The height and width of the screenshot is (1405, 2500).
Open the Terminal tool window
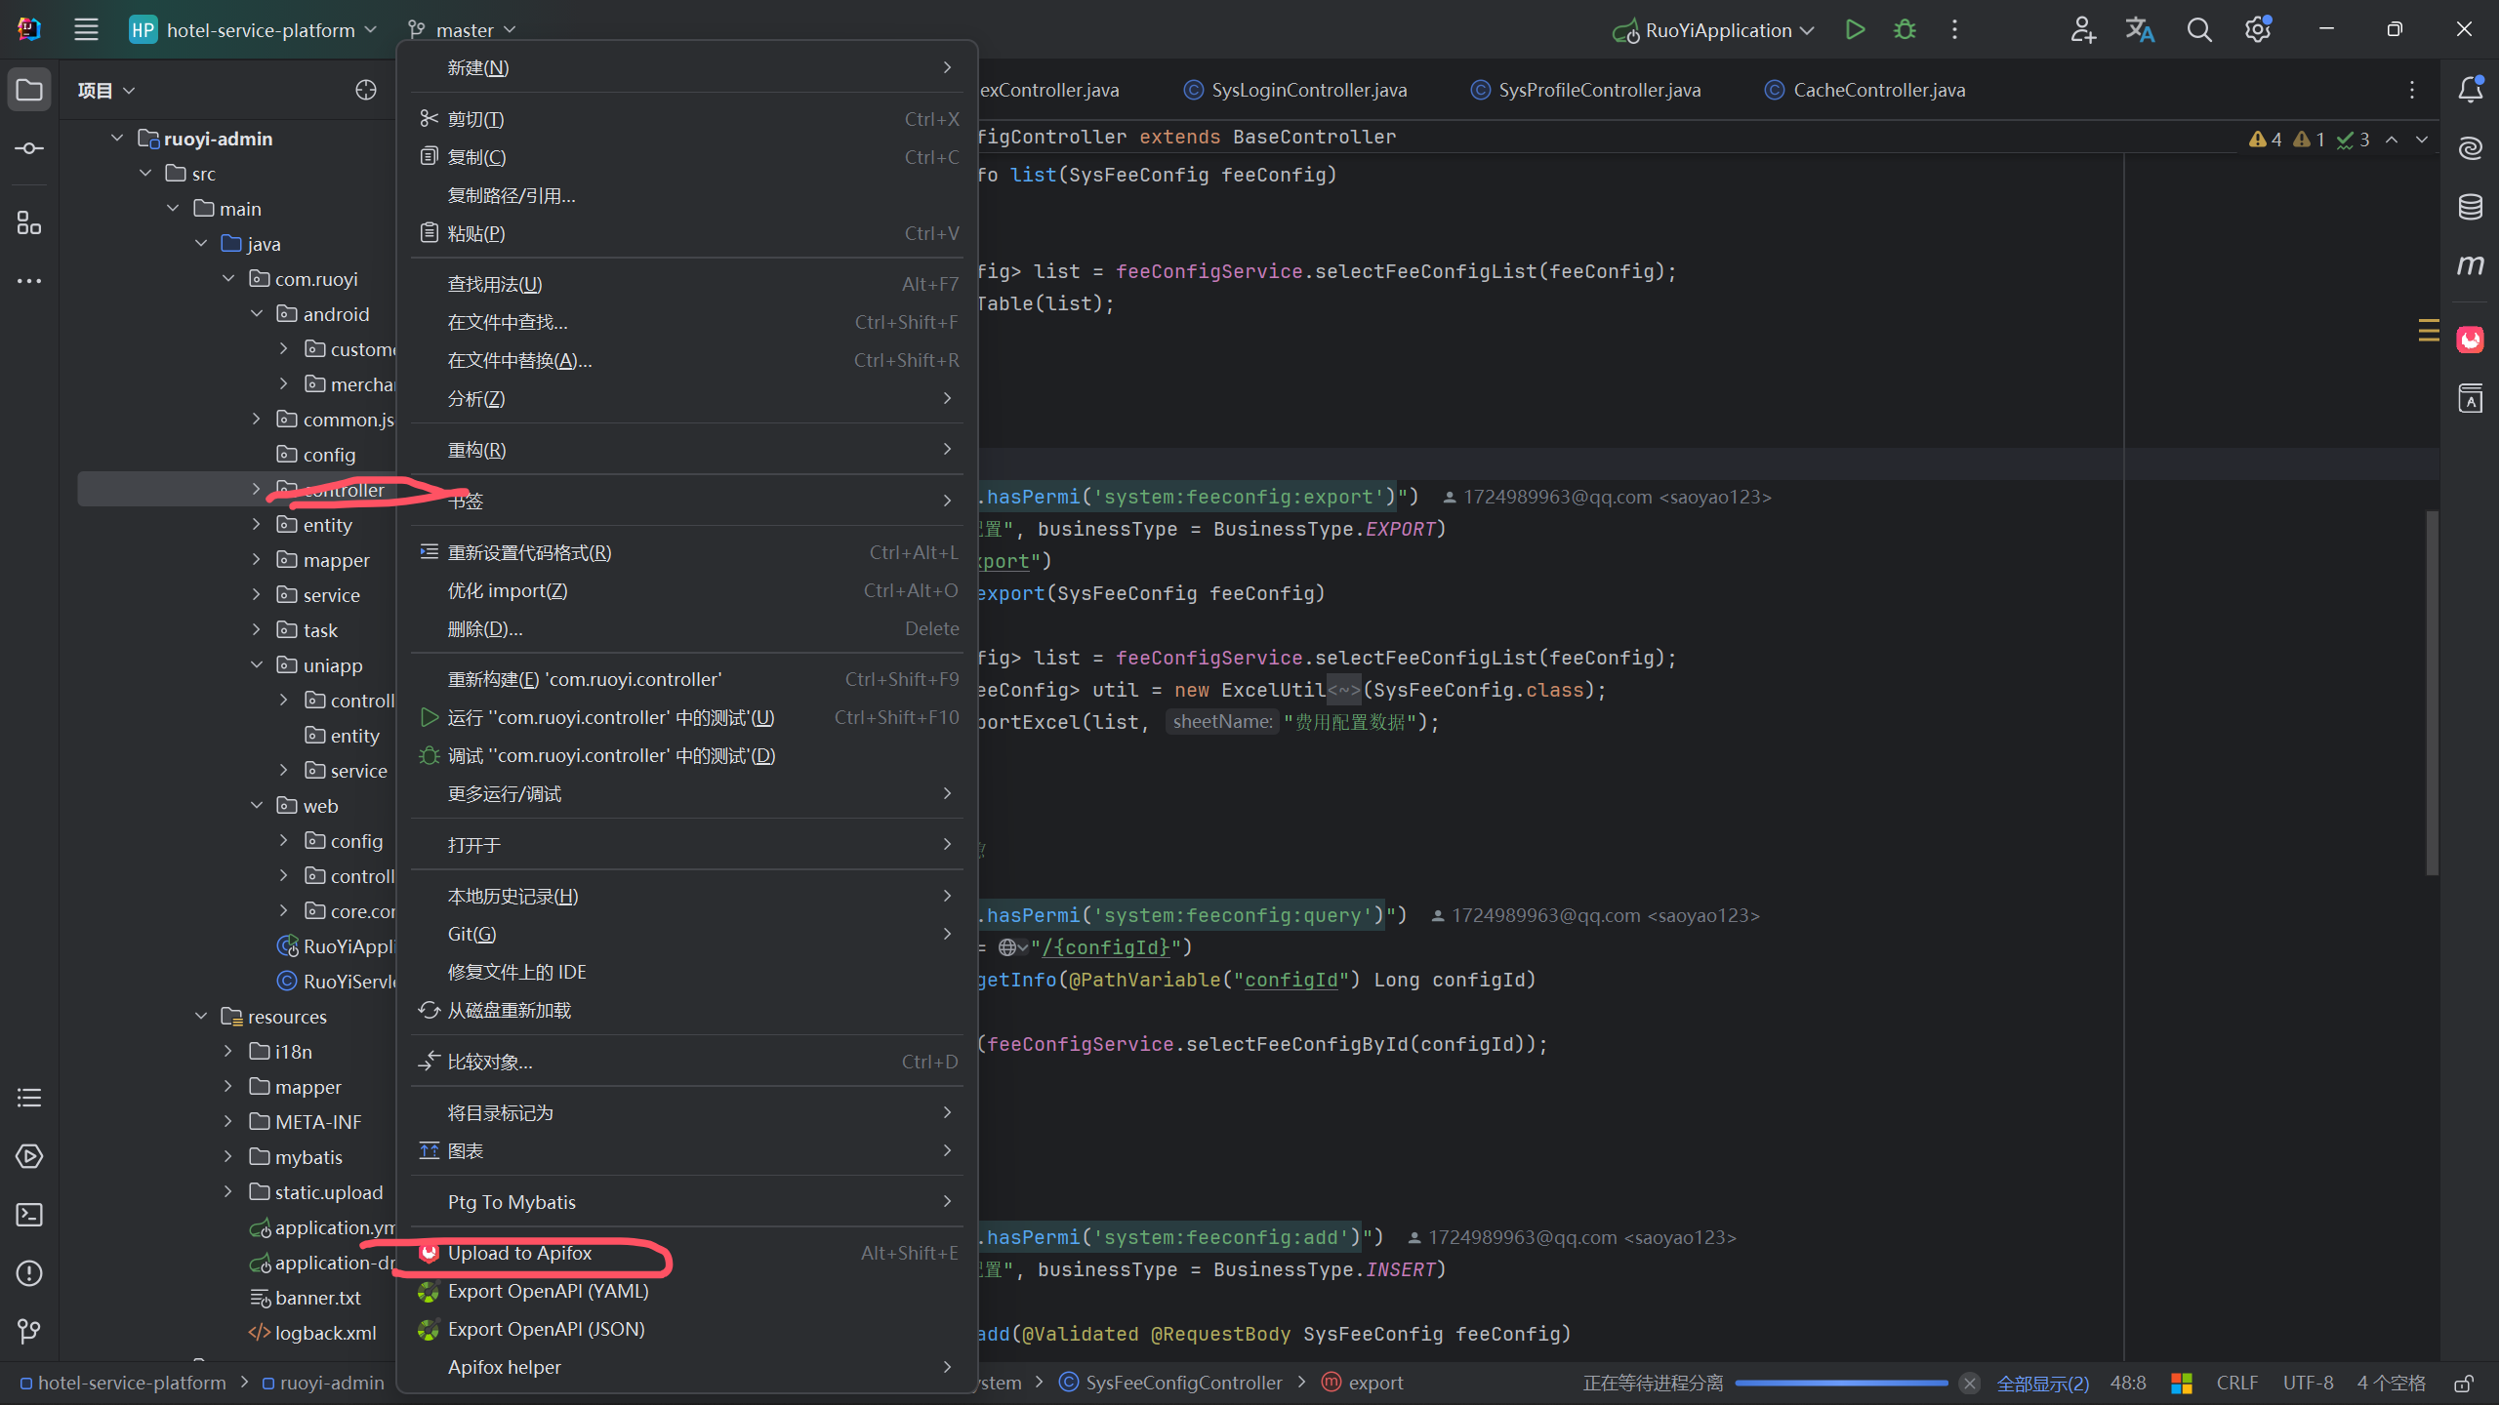29,1215
